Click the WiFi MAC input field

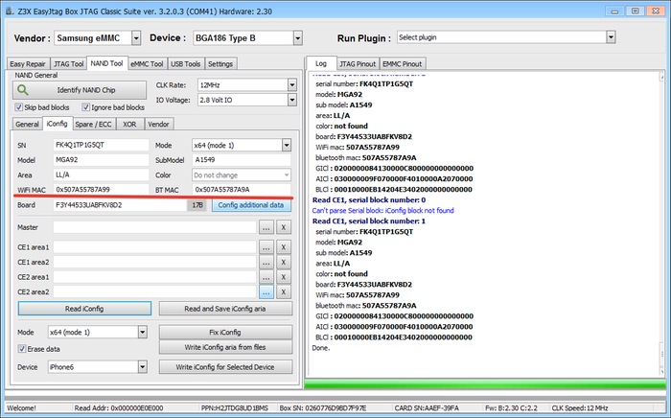click(x=101, y=190)
